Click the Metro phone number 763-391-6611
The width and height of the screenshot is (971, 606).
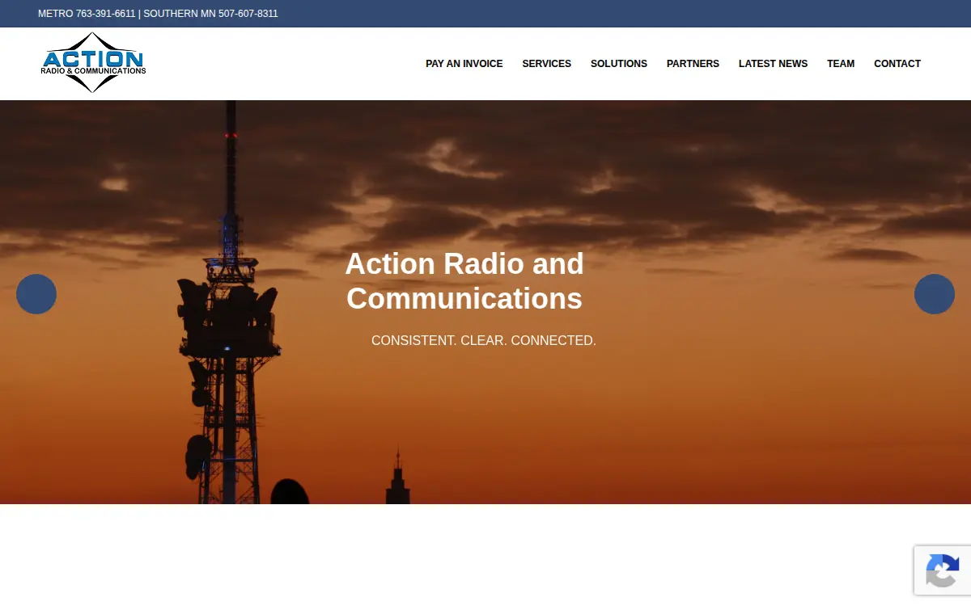point(105,14)
